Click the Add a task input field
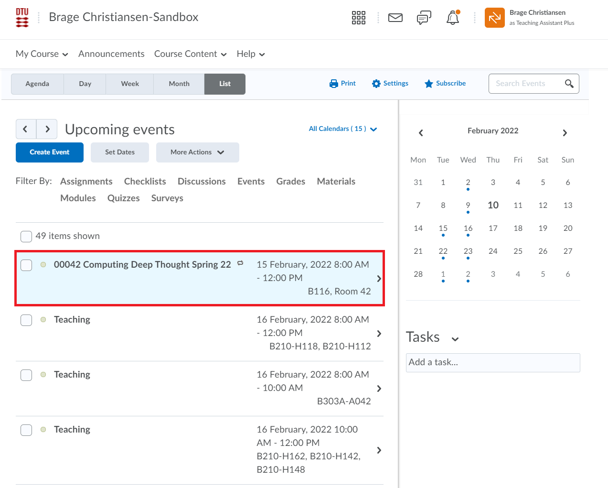608x488 pixels. click(492, 362)
